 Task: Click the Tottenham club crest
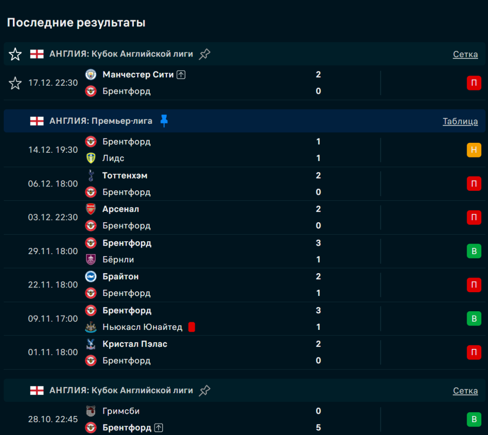91,176
